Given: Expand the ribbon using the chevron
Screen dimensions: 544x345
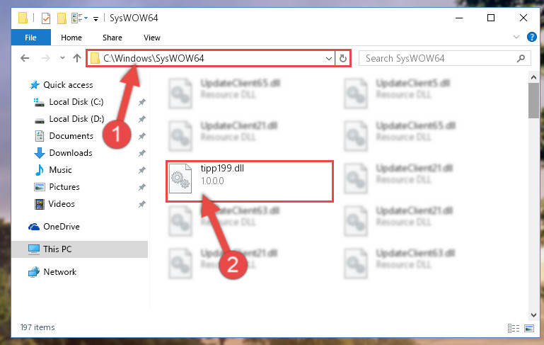Looking at the screenshot, I should coord(516,37).
